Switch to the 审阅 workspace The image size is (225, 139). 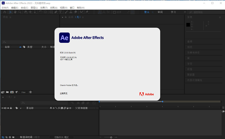160,12
